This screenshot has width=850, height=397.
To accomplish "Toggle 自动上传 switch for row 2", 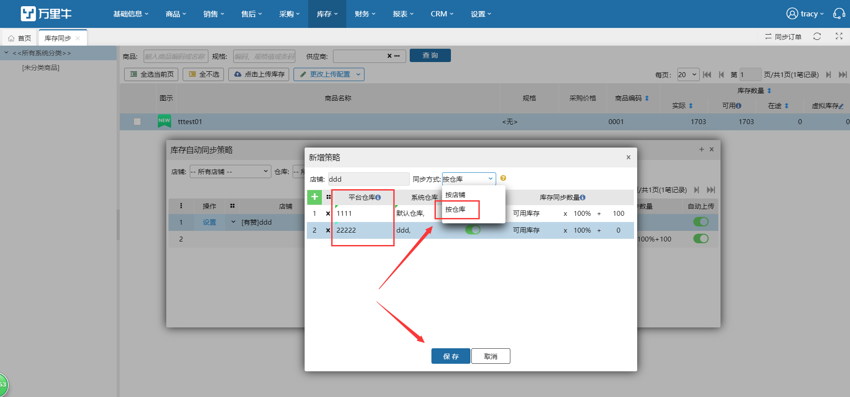I will [x=701, y=238].
